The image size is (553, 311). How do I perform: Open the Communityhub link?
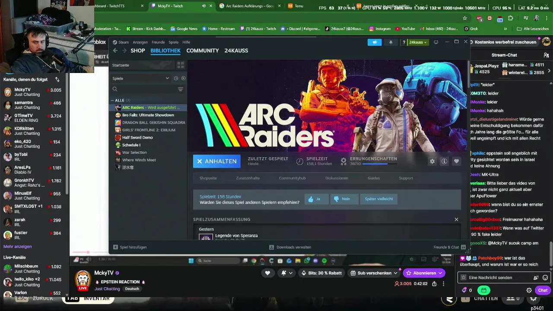(292, 178)
